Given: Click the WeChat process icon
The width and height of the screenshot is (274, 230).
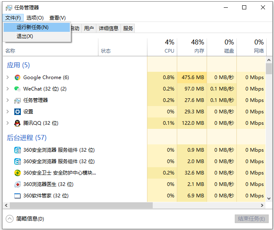Looking at the screenshot, I should [x=18, y=89].
